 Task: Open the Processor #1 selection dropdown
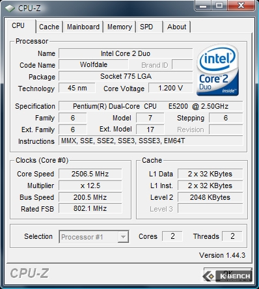[x=94, y=237]
